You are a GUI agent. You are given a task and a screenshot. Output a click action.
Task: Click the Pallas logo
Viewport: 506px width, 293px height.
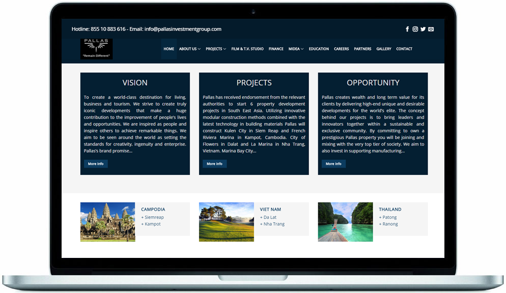click(96, 49)
